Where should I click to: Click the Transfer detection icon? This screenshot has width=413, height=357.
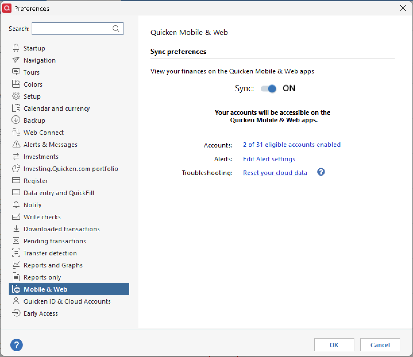16,253
